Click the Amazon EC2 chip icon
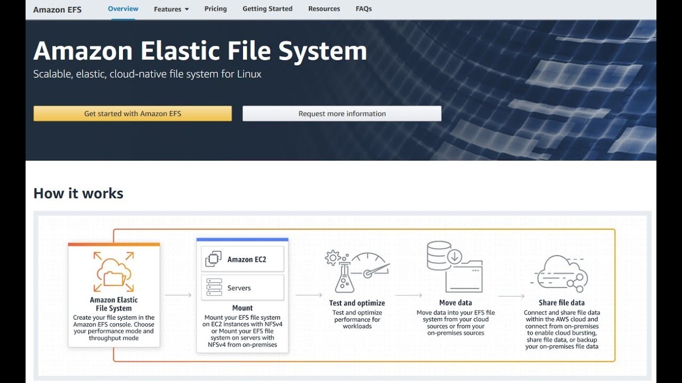682x383 pixels. [214, 259]
